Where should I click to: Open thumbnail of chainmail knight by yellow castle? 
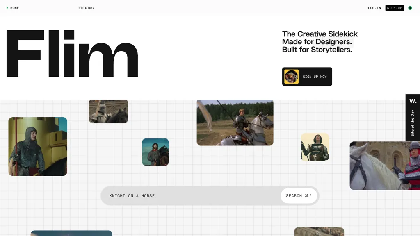(38, 146)
